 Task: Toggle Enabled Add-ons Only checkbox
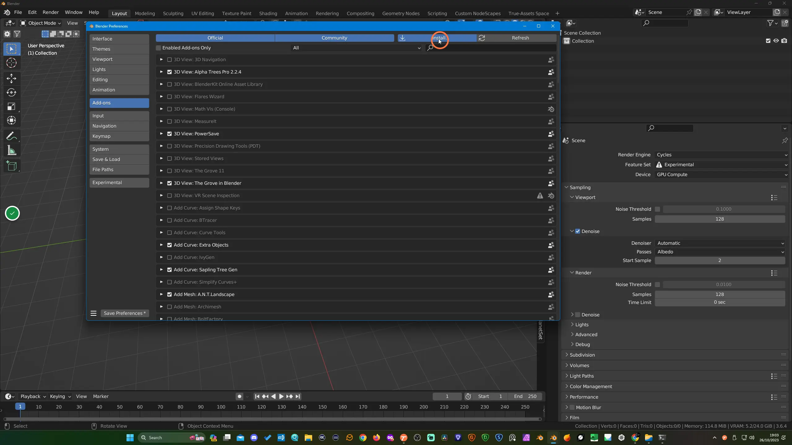point(158,48)
